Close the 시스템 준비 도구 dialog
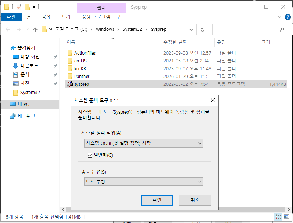Viewport: 293px width, 223px height. 213,101
